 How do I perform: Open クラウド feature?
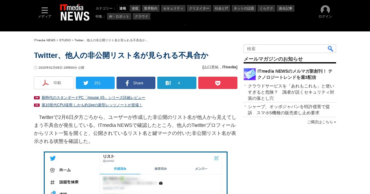point(142,16)
